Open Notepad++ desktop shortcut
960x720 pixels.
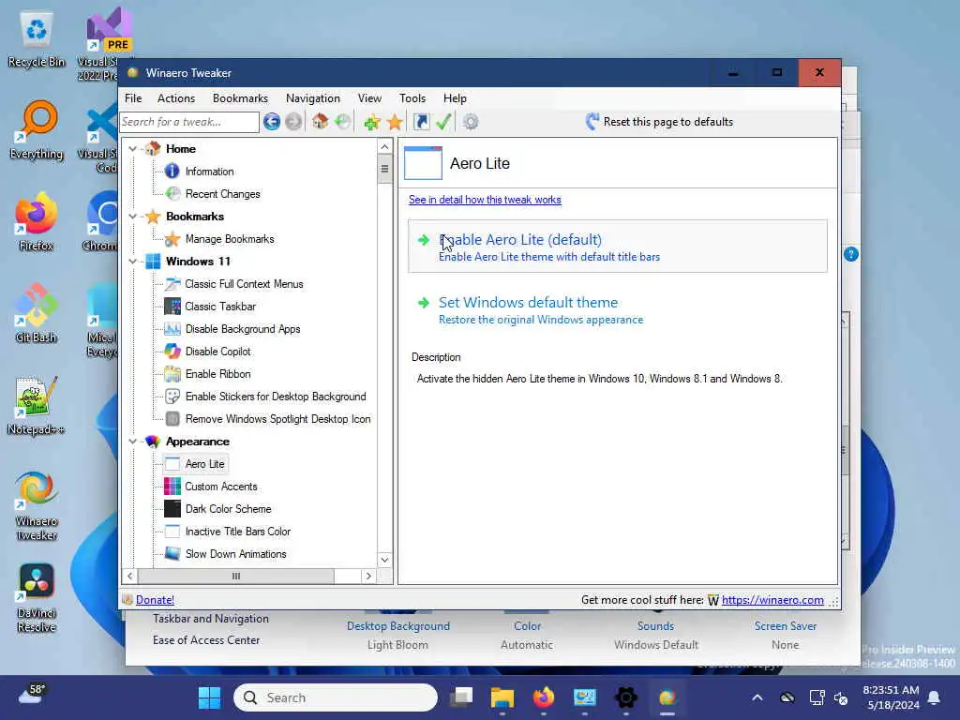point(36,405)
